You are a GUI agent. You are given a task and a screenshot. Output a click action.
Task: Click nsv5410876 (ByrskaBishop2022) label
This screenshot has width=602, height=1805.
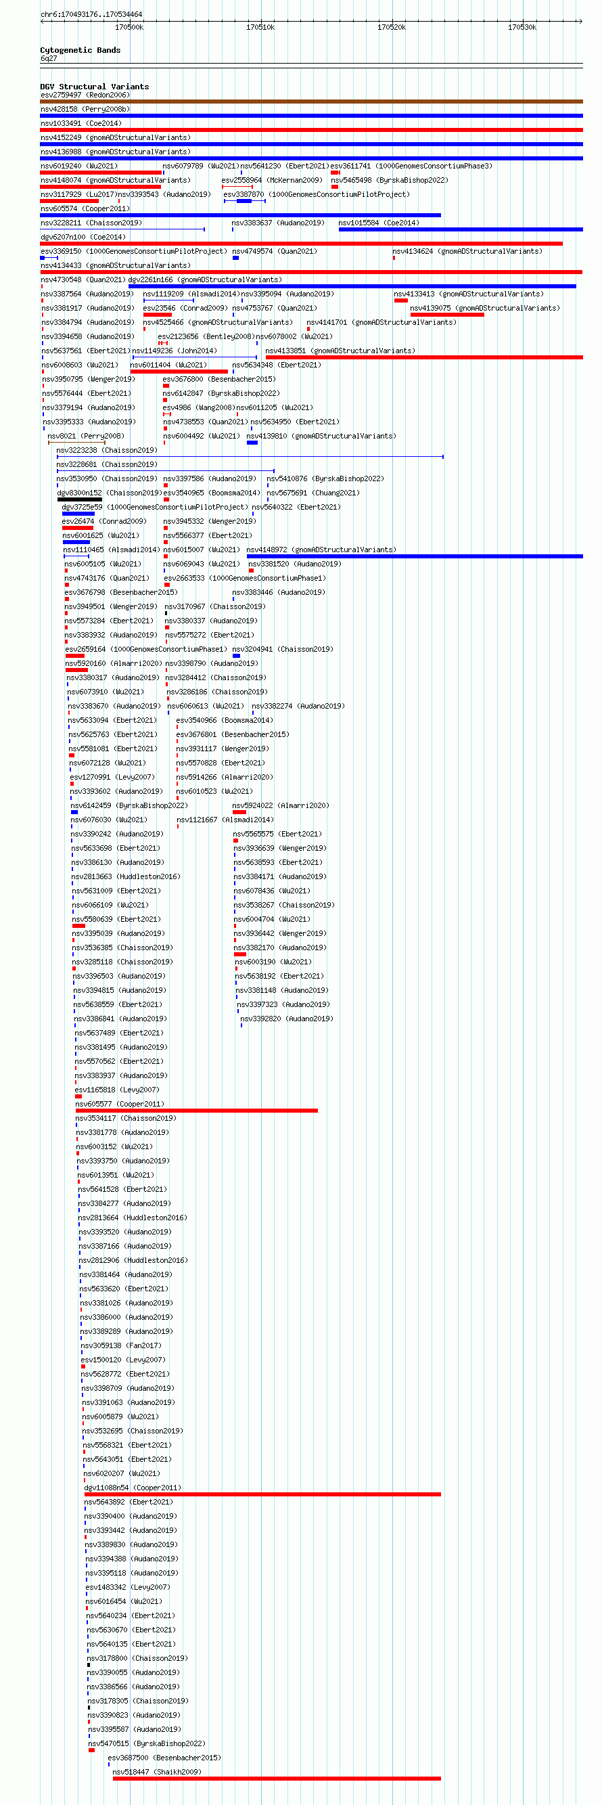point(325,478)
